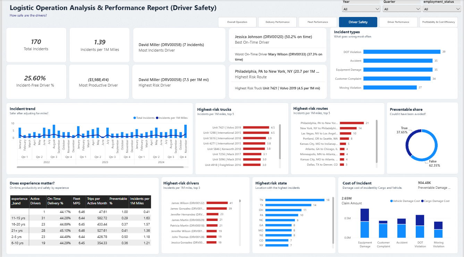
Task: Click the Best On-Time Driver label
Action: [x=252, y=42]
